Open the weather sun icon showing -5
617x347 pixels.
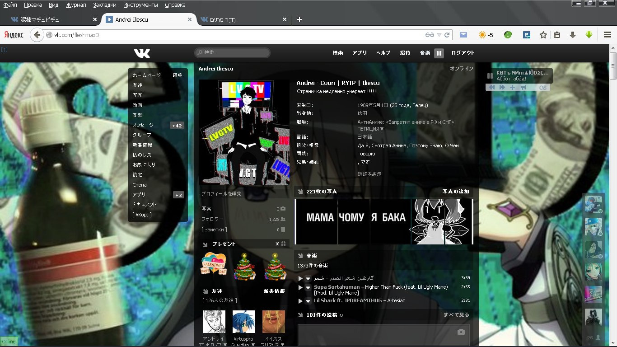tap(486, 35)
